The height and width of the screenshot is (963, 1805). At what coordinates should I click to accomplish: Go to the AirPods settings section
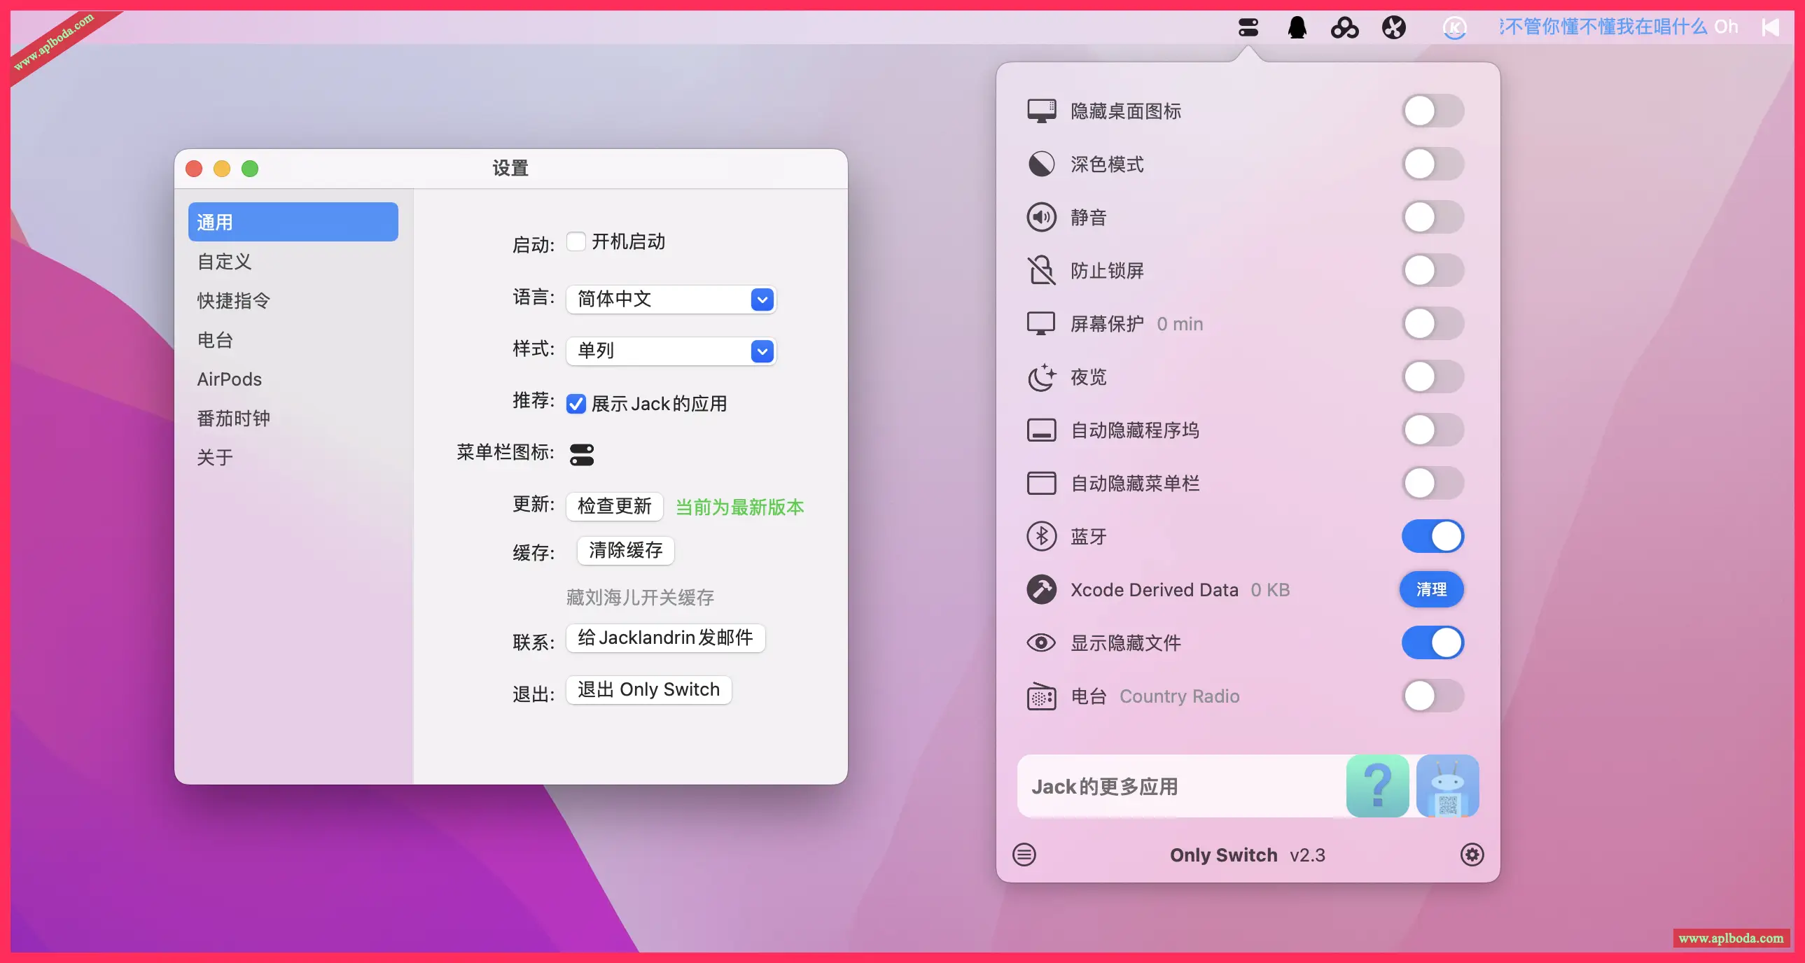click(293, 379)
